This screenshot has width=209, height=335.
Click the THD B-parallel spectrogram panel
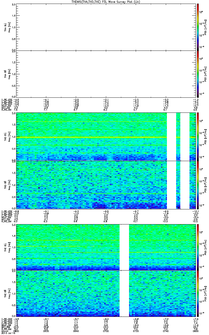(106, 185)
